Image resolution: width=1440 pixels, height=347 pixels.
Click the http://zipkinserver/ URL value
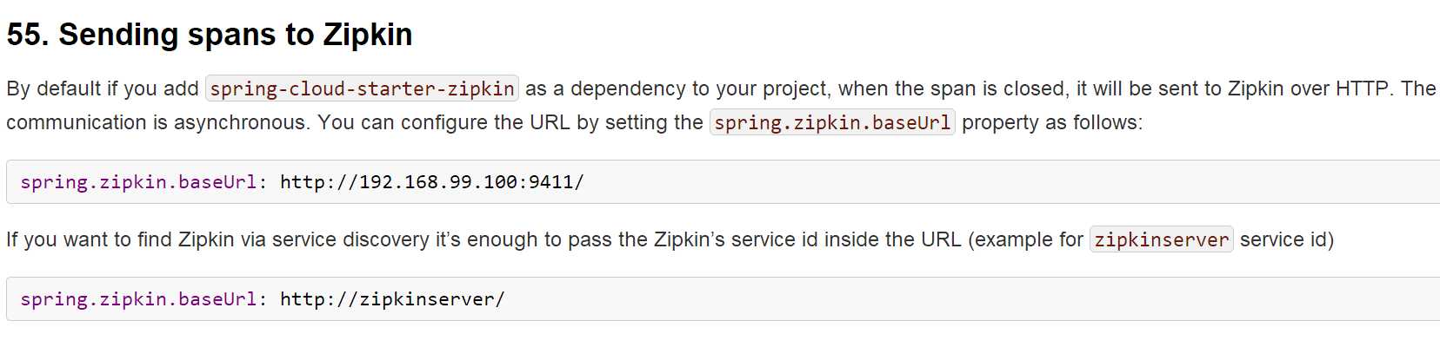pyautogui.click(x=392, y=299)
